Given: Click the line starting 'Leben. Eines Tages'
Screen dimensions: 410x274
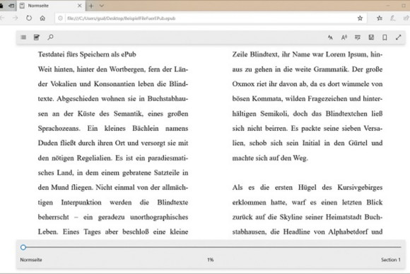Looking at the screenshot, I should point(113,232).
